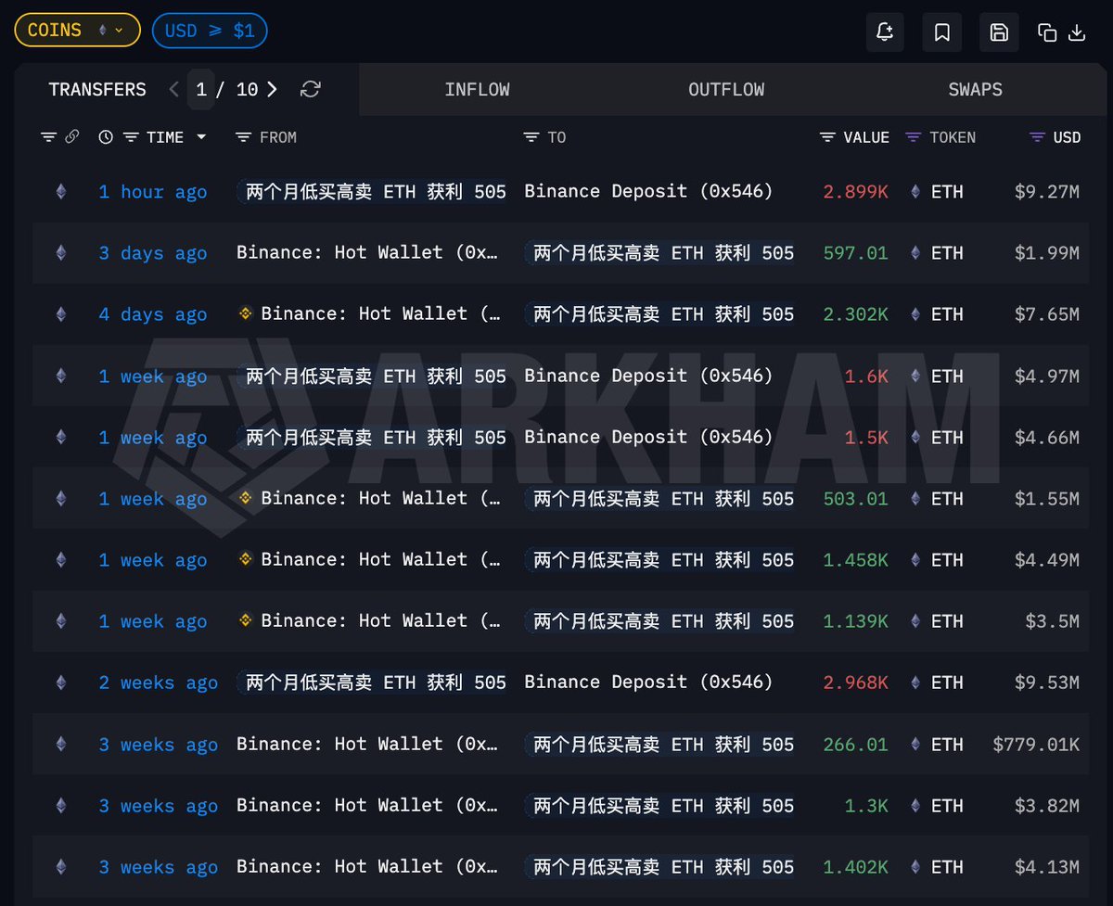
Task: Click the 2.968K value cell
Action: tap(855, 683)
